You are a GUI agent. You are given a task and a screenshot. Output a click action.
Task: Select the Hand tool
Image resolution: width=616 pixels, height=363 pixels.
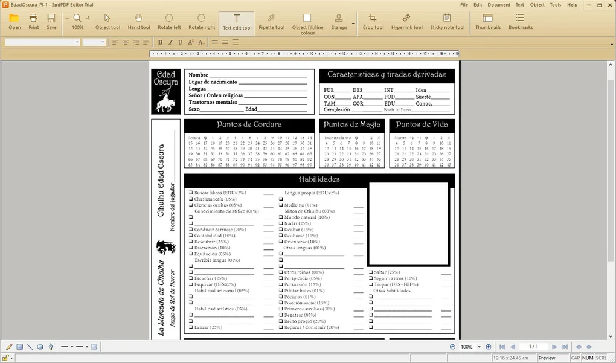coord(139,22)
